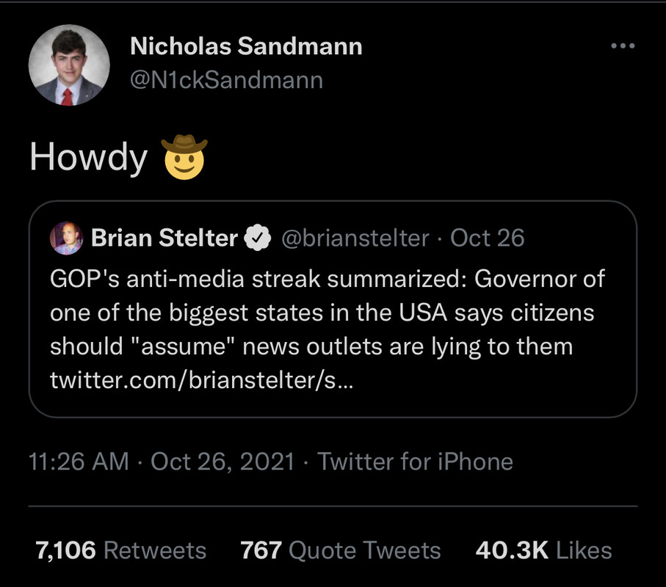The image size is (666, 587).
Task: Open the Nicholas Sandmann display name
Action: click(246, 47)
